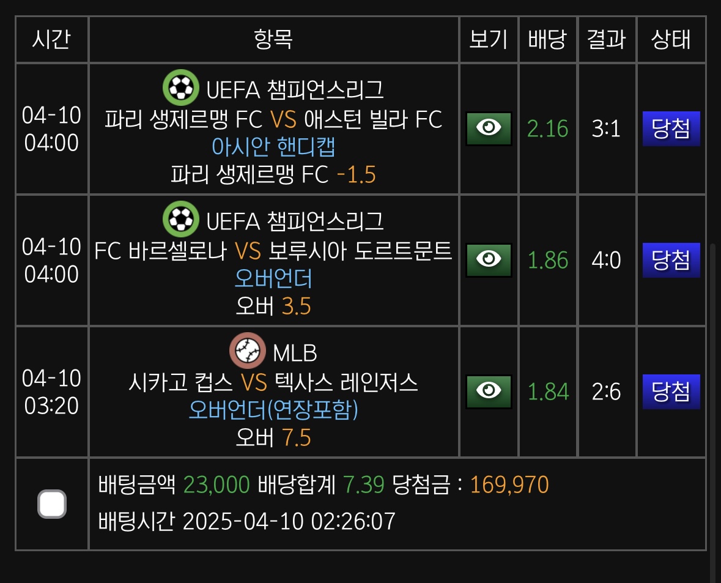Click the soccer ball icon for PSG match
Screen dimensions: 721x583
tap(180, 88)
